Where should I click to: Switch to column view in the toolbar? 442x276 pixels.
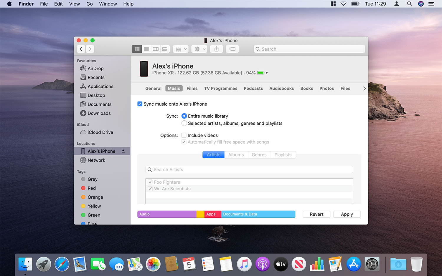coord(156,49)
